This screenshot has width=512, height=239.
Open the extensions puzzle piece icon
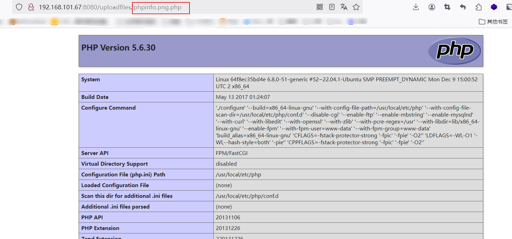coord(478,7)
